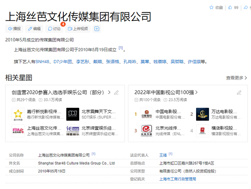Open the 上海丝芭文化传... entry in star map

coord(44,128)
